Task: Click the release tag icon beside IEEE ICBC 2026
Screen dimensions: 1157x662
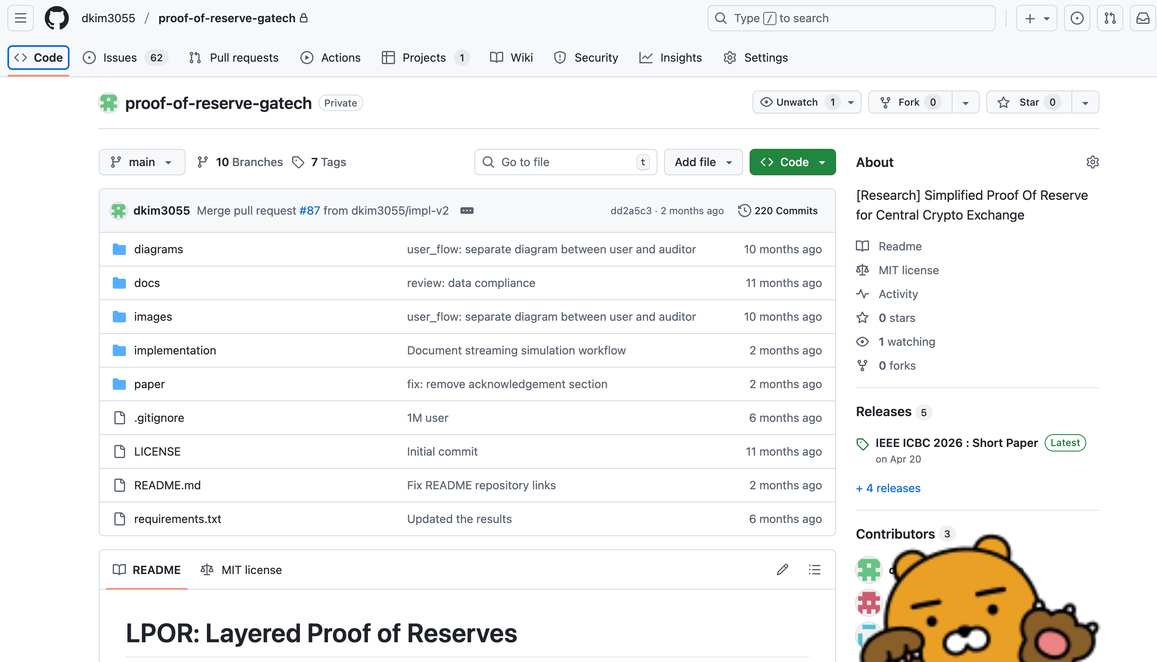Action: click(x=862, y=444)
